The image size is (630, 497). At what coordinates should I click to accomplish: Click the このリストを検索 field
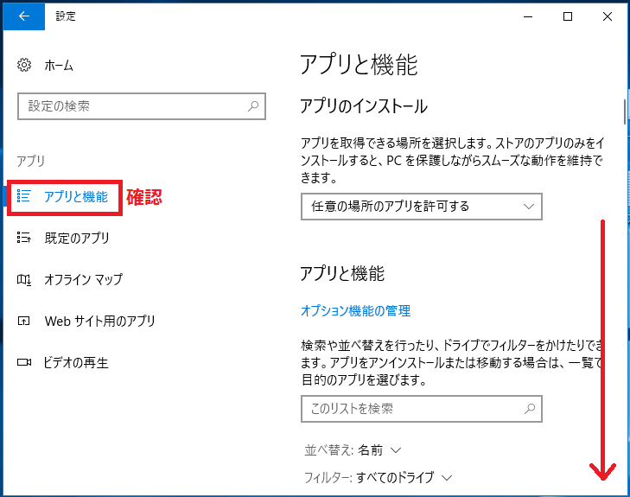click(422, 409)
